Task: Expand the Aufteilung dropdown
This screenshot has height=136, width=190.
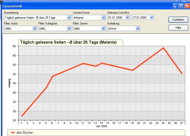Action: point(138,29)
